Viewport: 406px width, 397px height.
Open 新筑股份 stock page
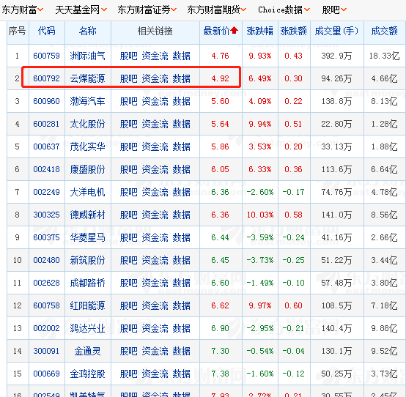(87, 260)
